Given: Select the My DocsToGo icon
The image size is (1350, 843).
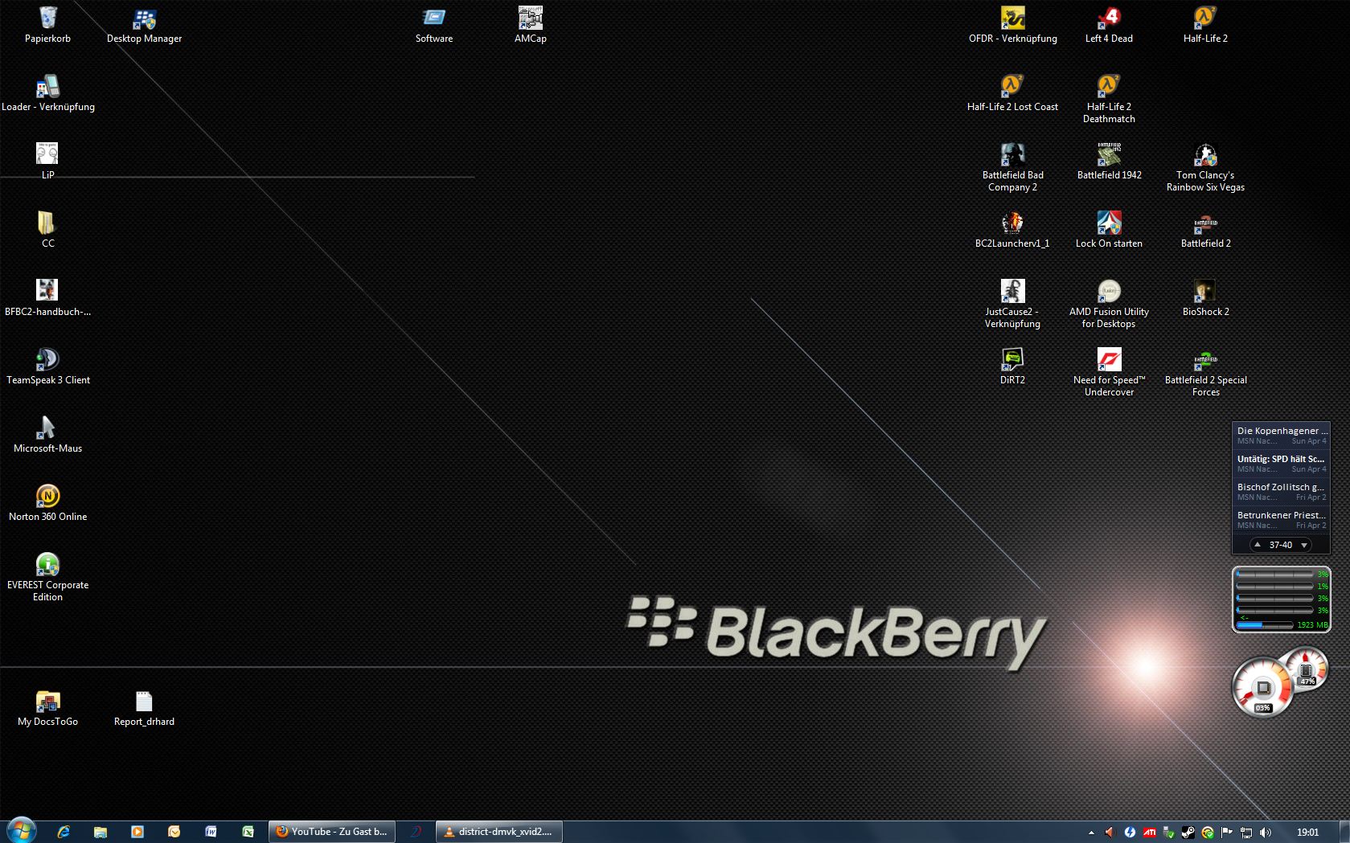Looking at the screenshot, I should (x=47, y=708).
